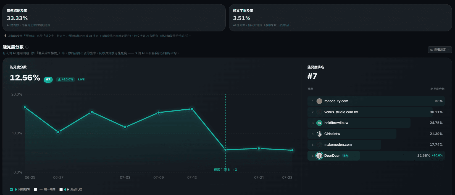Screen dimensions: 455x195
Task: Click the 30.11% score value
Action: pyautogui.click(x=436, y=112)
